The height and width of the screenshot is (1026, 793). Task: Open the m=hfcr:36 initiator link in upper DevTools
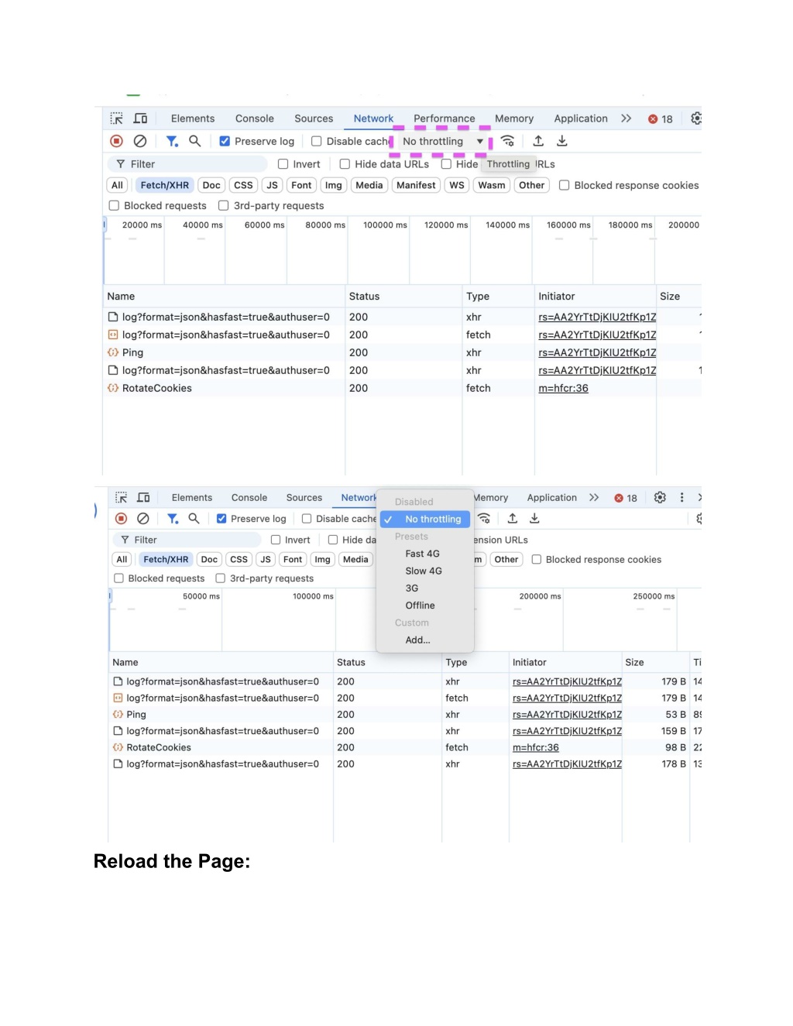point(563,389)
